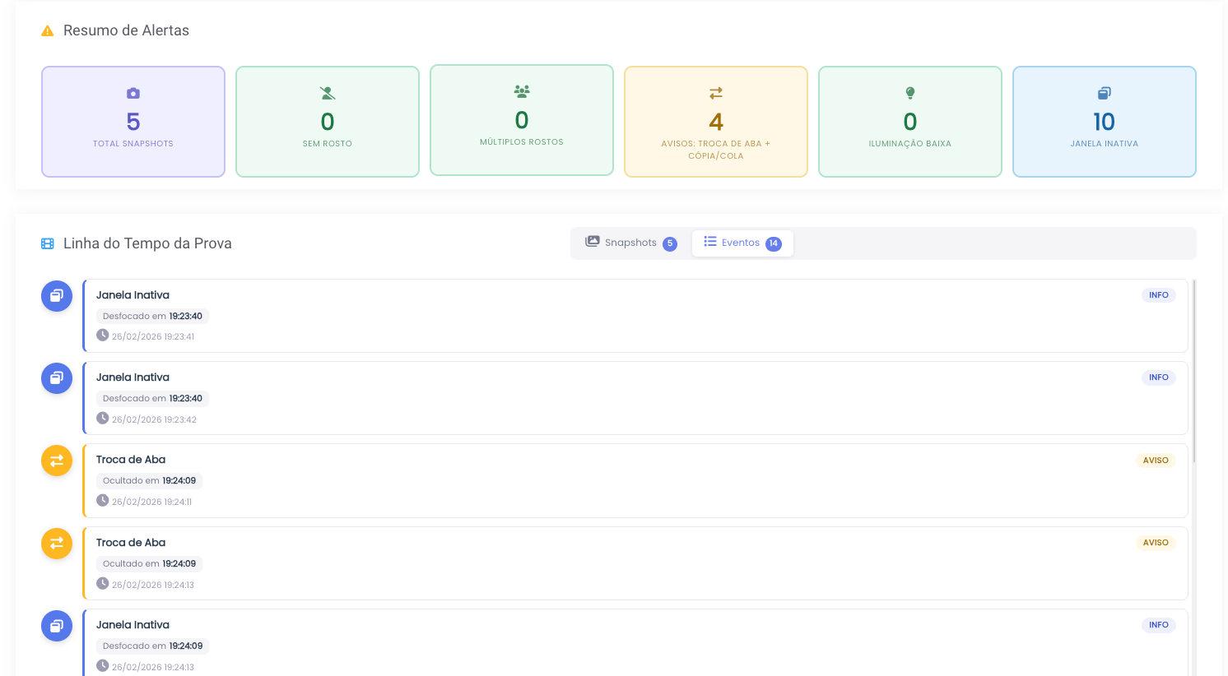The height and width of the screenshot is (676, 1228).
Task: Click orange swap icon for event logged 19:24:11
Action: 57,461
